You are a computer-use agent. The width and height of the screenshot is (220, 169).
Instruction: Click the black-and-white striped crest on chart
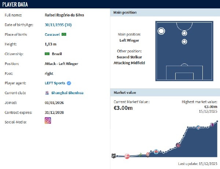(x=114, y=156)
